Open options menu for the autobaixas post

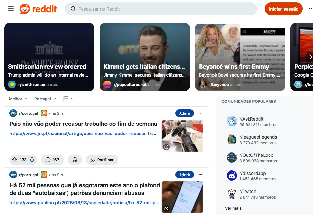(x=201, y=175)
